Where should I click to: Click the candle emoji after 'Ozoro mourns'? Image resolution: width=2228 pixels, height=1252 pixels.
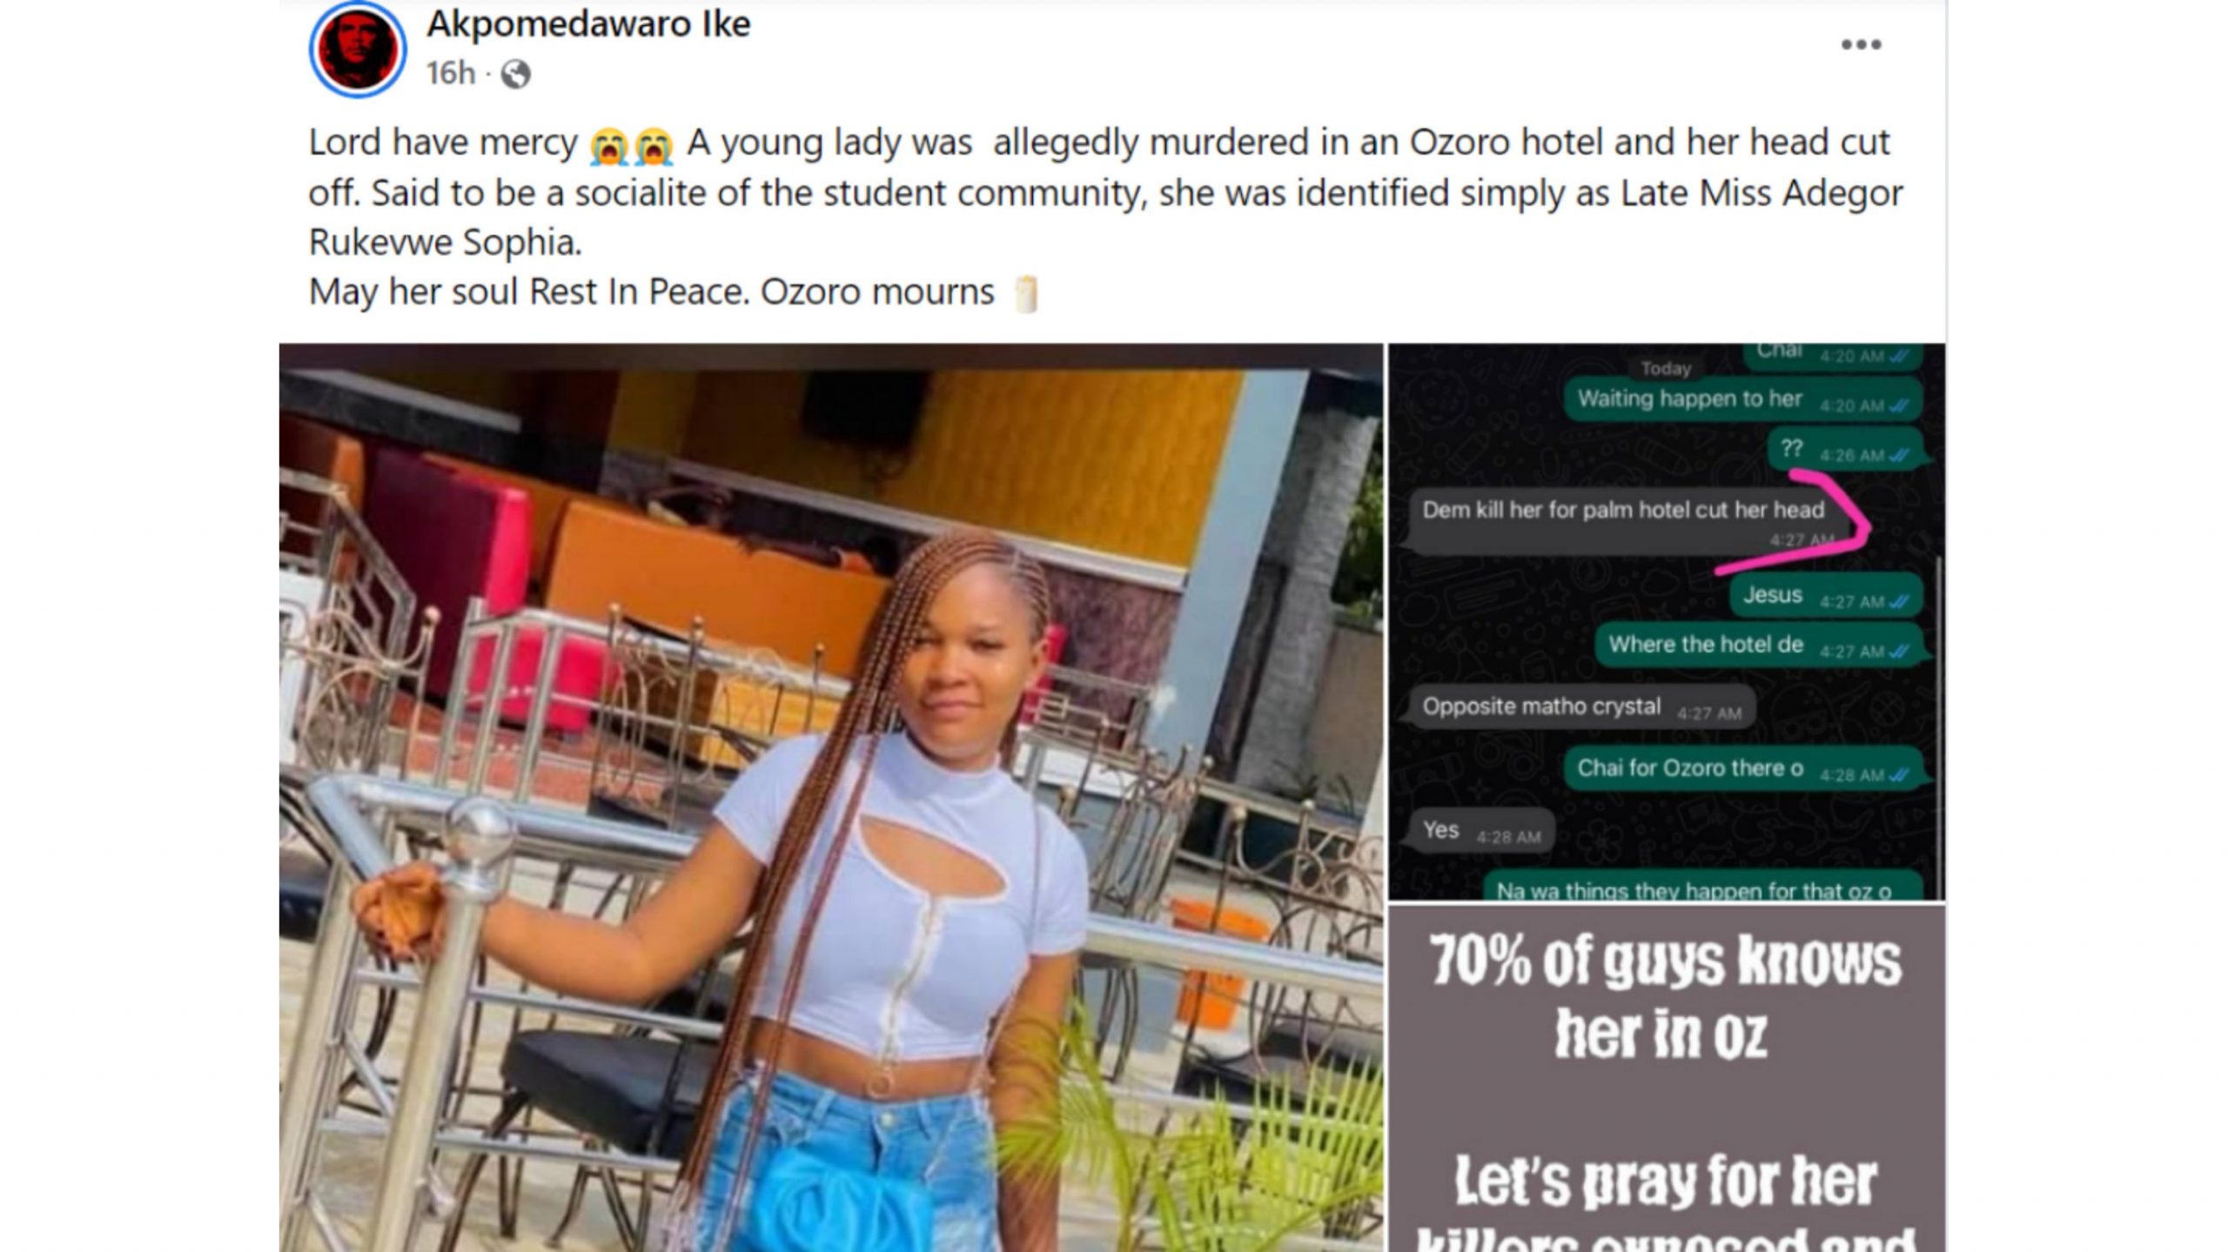click(1027, 293)
